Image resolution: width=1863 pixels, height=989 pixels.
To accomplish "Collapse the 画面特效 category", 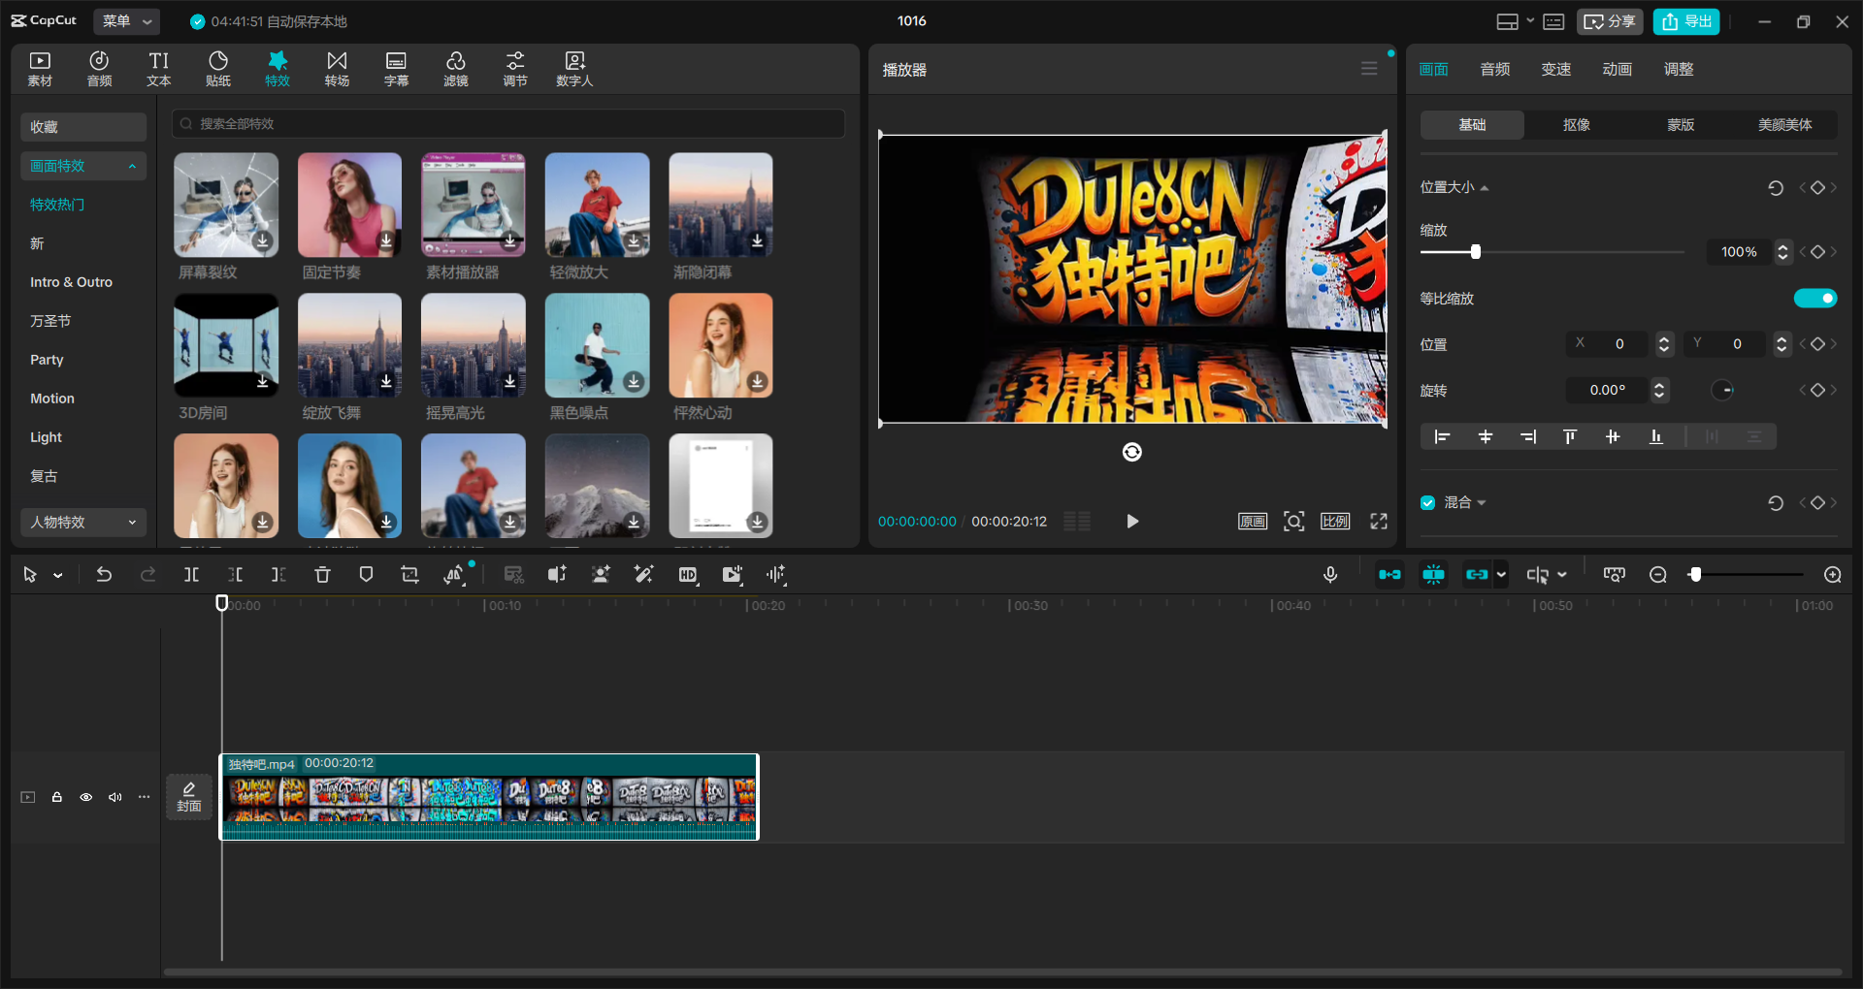I will (83, 166).
